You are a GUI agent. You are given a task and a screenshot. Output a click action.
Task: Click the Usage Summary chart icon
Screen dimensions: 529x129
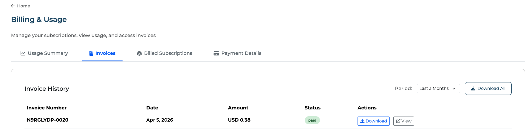23,53
